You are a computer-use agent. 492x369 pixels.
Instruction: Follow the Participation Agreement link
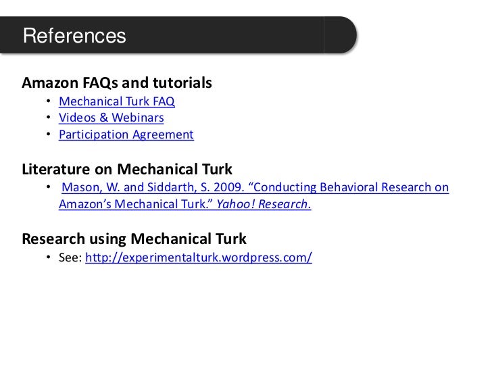(x=126, y=134)
